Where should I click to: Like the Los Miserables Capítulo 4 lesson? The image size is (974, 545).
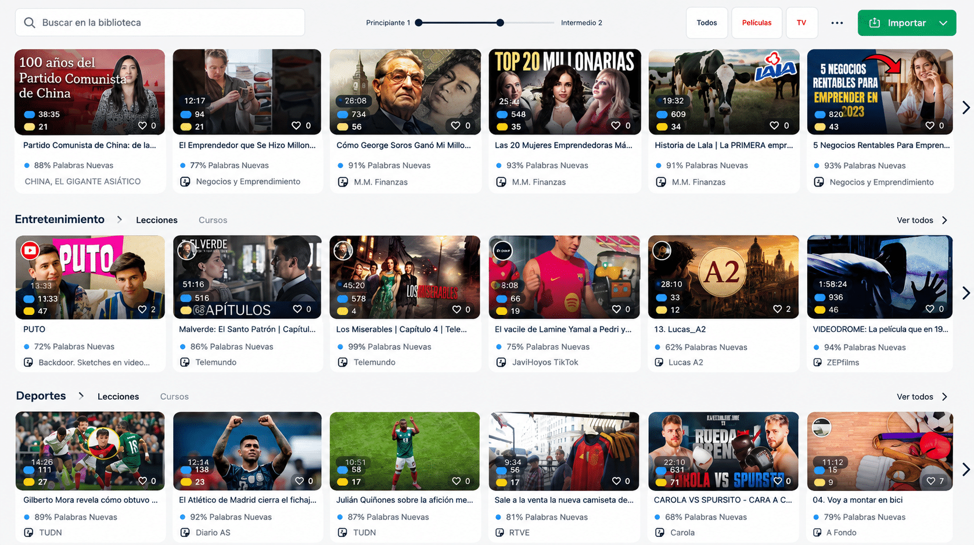pyautogui.click(x=457, y=309)
